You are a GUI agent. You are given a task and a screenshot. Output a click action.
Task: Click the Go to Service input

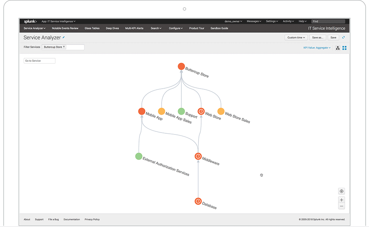coord(40,61)
